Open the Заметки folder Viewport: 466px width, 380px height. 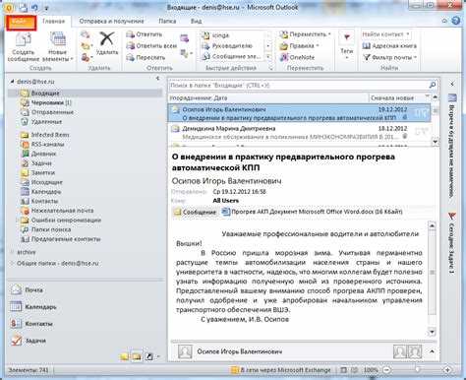click(x=37, y=172)
